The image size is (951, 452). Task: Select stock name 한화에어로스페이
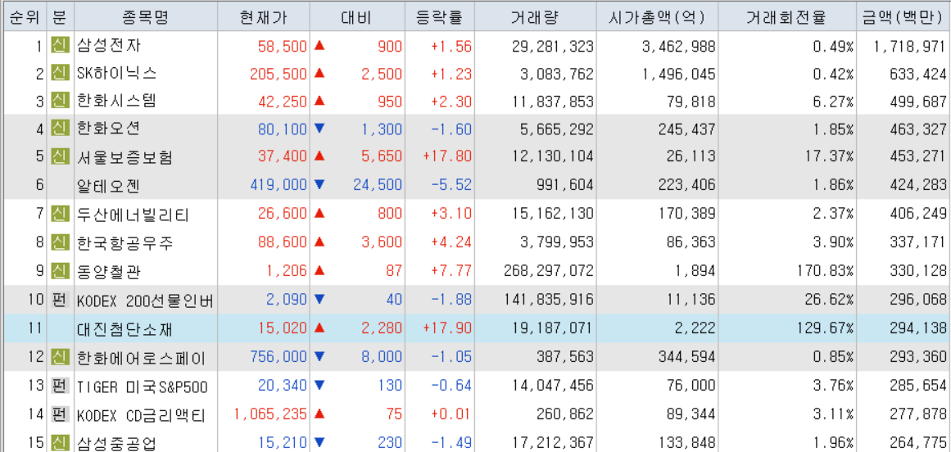pos(142,358)
